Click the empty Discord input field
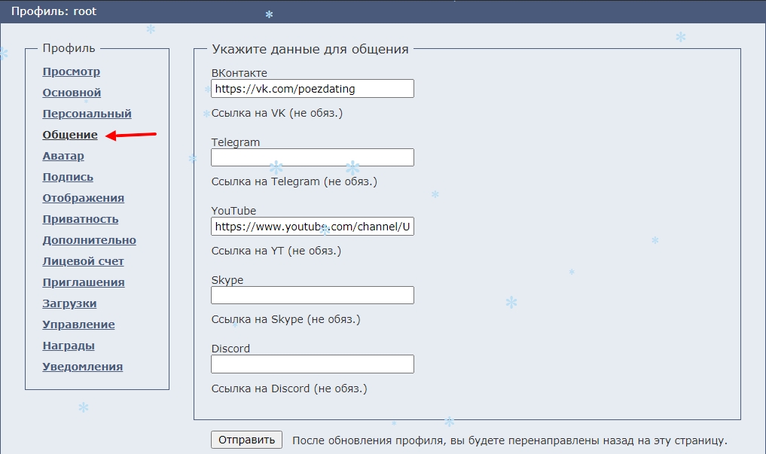Viewport: 766px width, 454px height. coord(313,364)
